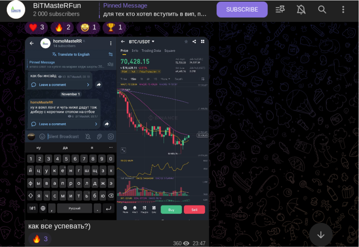Click the Pinned Message preview
The image size is (359, 247).
(155, 10)
